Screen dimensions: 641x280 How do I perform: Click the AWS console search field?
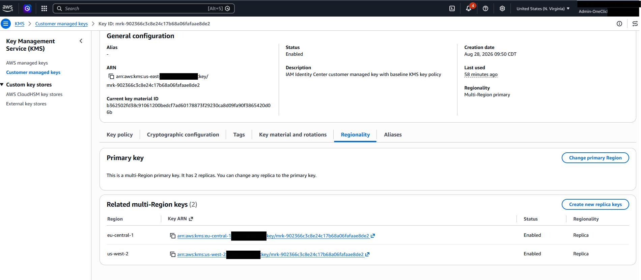pyautogui.click(x=143, y=8)
